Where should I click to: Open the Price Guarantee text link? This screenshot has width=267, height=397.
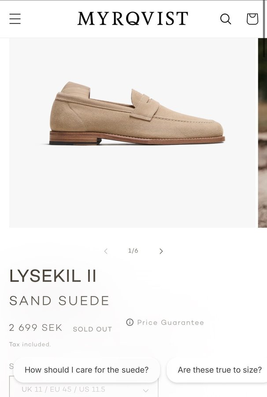click(171, 322)
